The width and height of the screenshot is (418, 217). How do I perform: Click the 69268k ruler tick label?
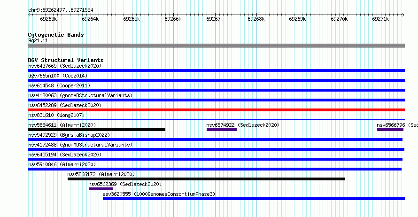(x=256, y=19)
